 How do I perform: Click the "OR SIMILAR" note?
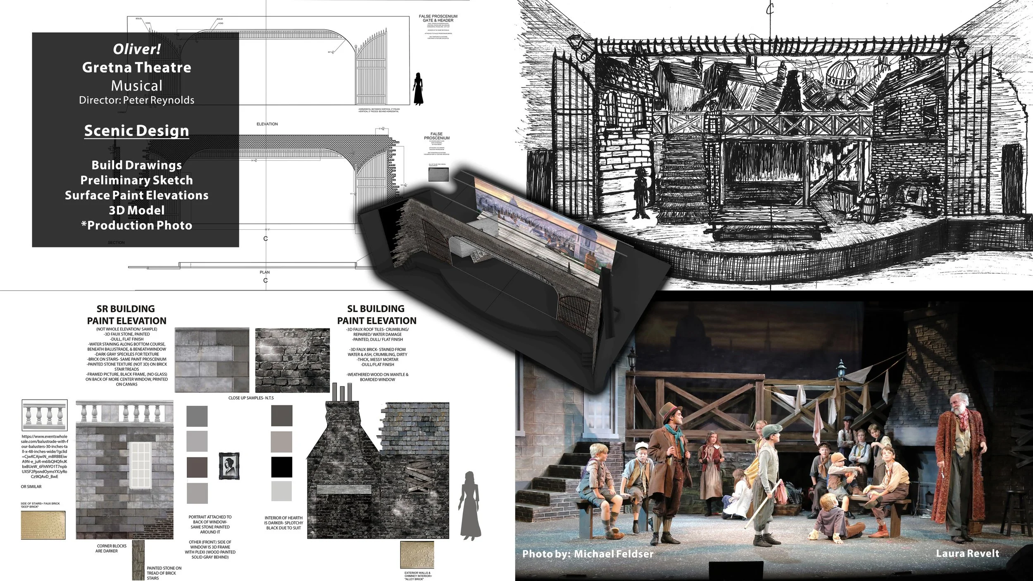click(x=31, y=487)
